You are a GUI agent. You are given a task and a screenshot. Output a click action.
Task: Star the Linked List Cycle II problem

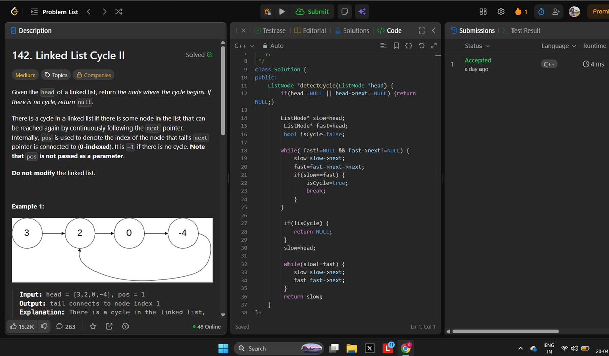pyautogui.click(x=92, y=326)
